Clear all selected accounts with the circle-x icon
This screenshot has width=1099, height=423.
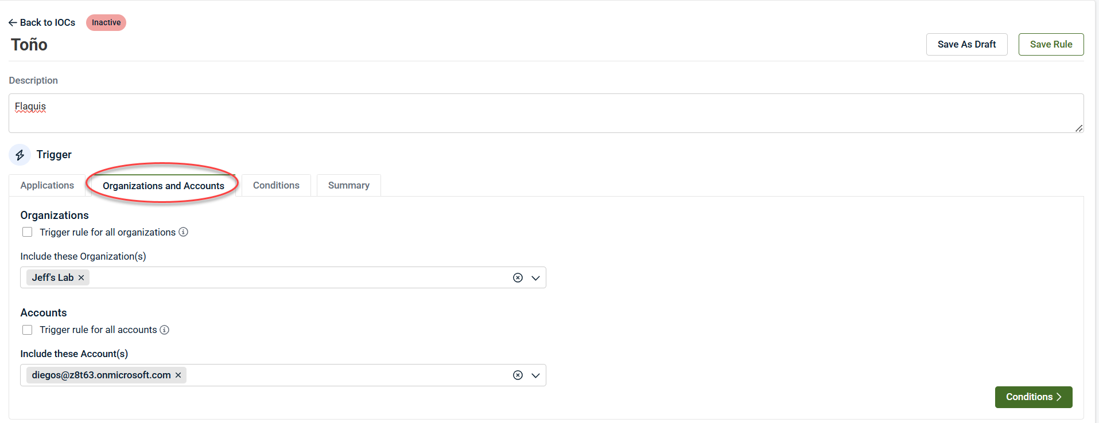(x=518, y=375)
